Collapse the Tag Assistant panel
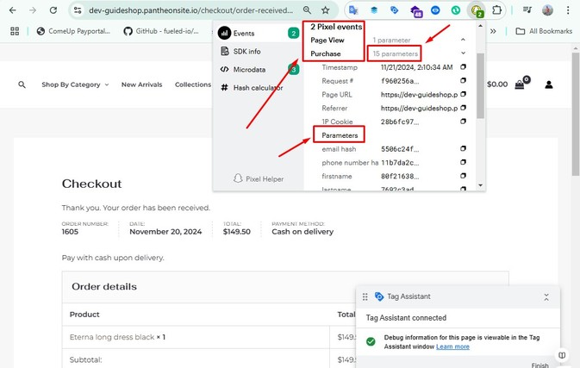This screenshot has height=368, width=580. 546,296
